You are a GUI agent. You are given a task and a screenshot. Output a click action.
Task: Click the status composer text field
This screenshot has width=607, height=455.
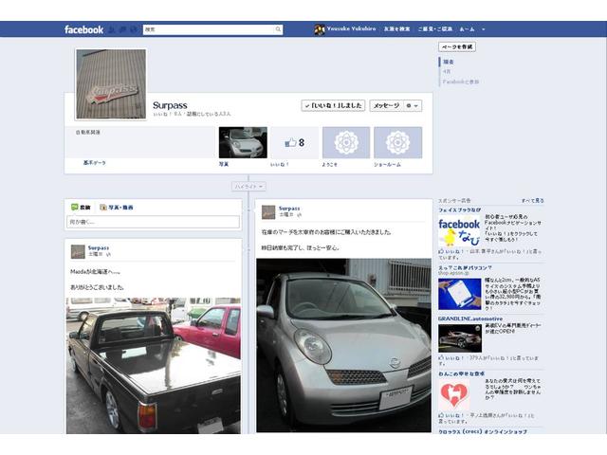(153, 222)
